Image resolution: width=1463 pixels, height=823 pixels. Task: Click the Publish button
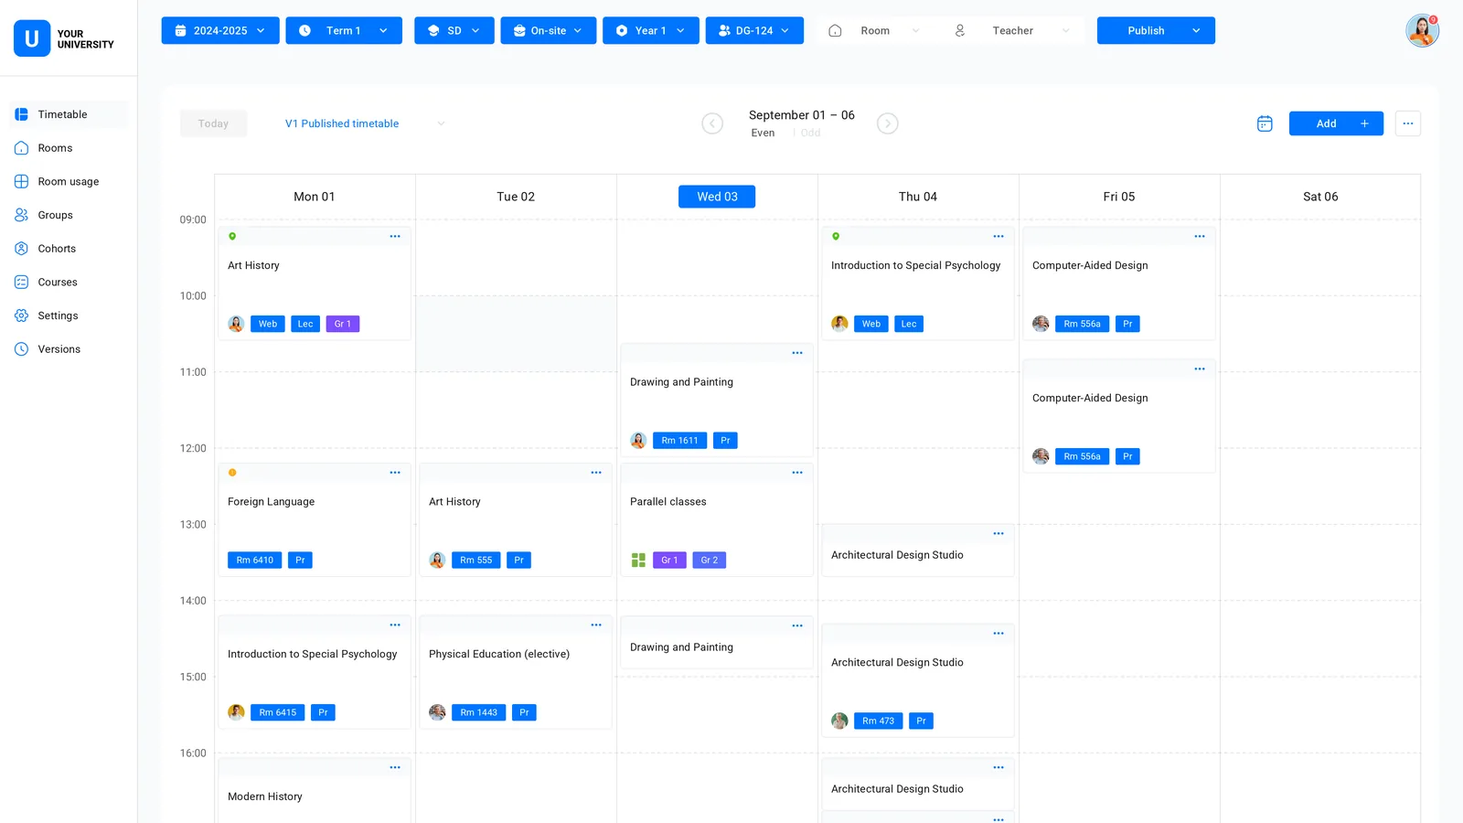pos(1146,30)
